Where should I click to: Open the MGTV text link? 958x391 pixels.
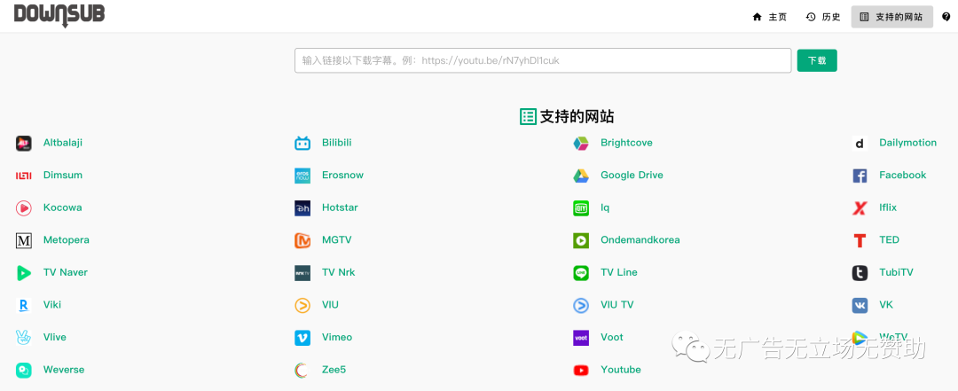(337, 240)
